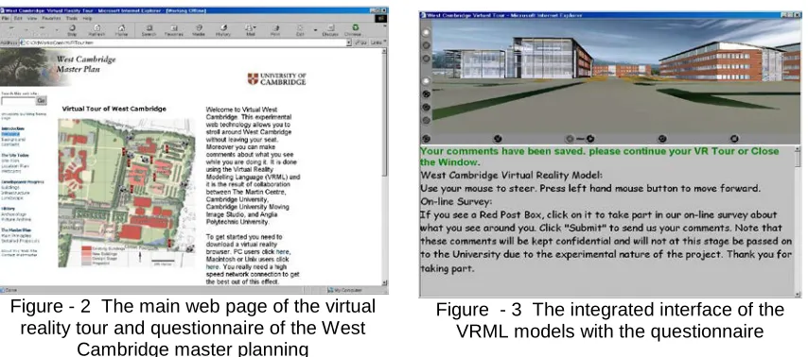Click 'West Cambridge Virtual Reality Model:' text
Image resolution: width=808 pixels, height=357 pixels.
click(x=511, y=176)
